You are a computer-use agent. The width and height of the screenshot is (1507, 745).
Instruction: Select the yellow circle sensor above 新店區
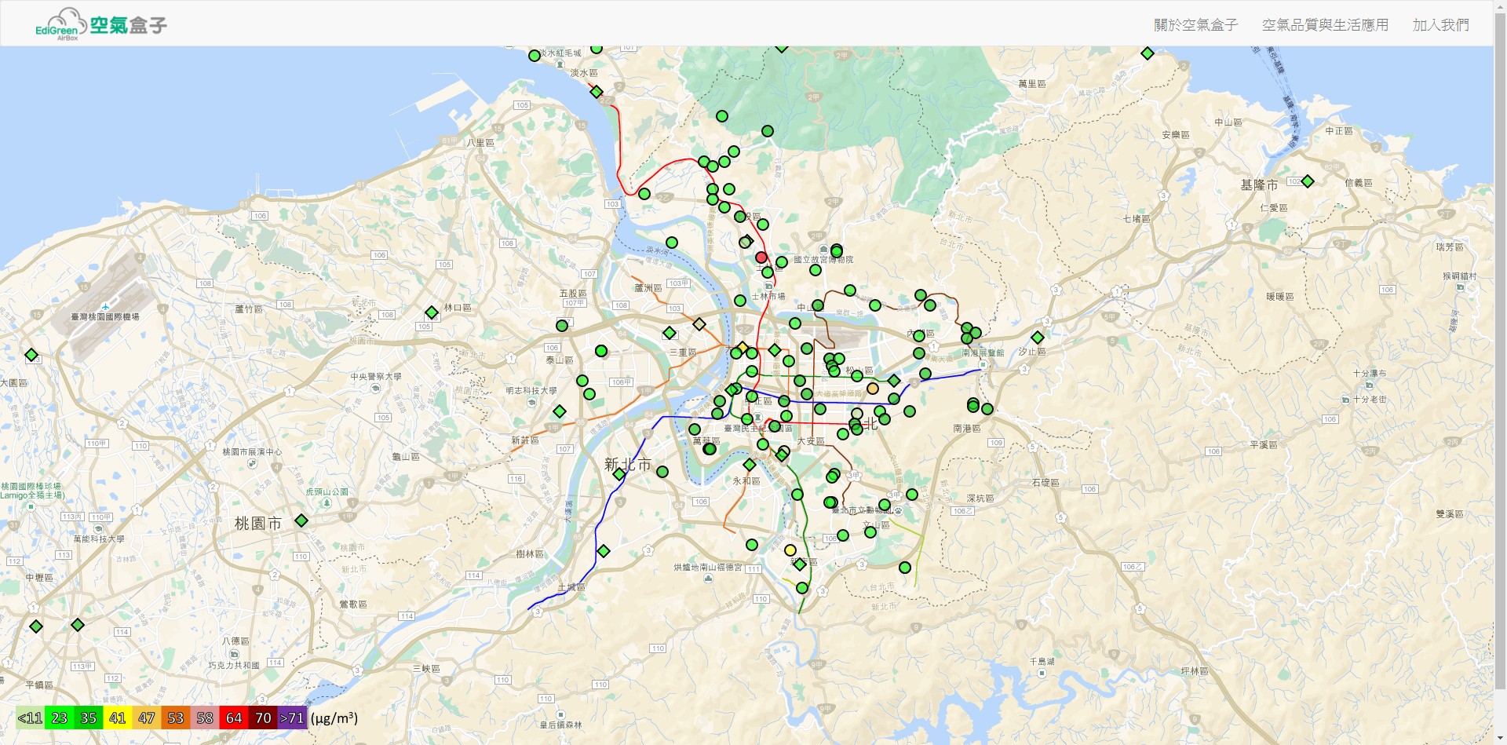click(x=790, y=550)
